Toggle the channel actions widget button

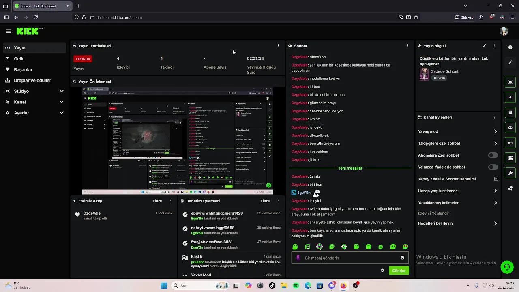tap(510, 158)
